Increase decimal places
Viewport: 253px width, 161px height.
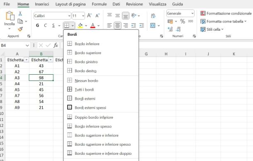170,29
